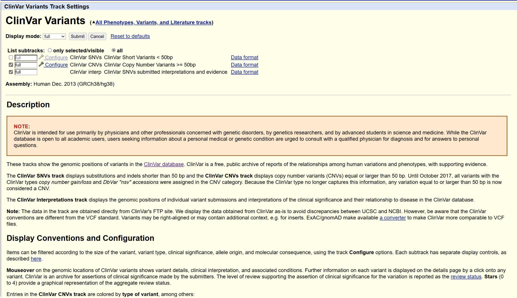
Task: Click the up-arrow icon before All Phenotypes link
Action: tap(94, 22)
